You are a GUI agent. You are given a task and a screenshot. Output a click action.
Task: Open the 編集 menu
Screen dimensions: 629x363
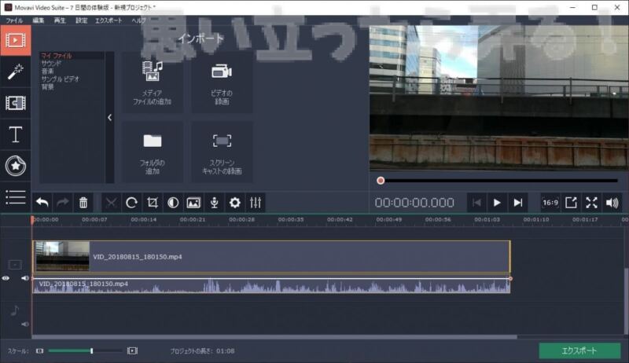(38, 20)
